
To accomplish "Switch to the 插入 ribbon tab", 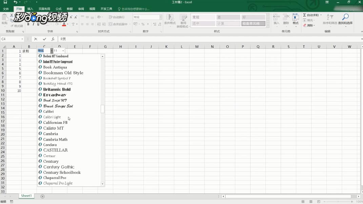I will pyautogui.click(x=30, y=9).
